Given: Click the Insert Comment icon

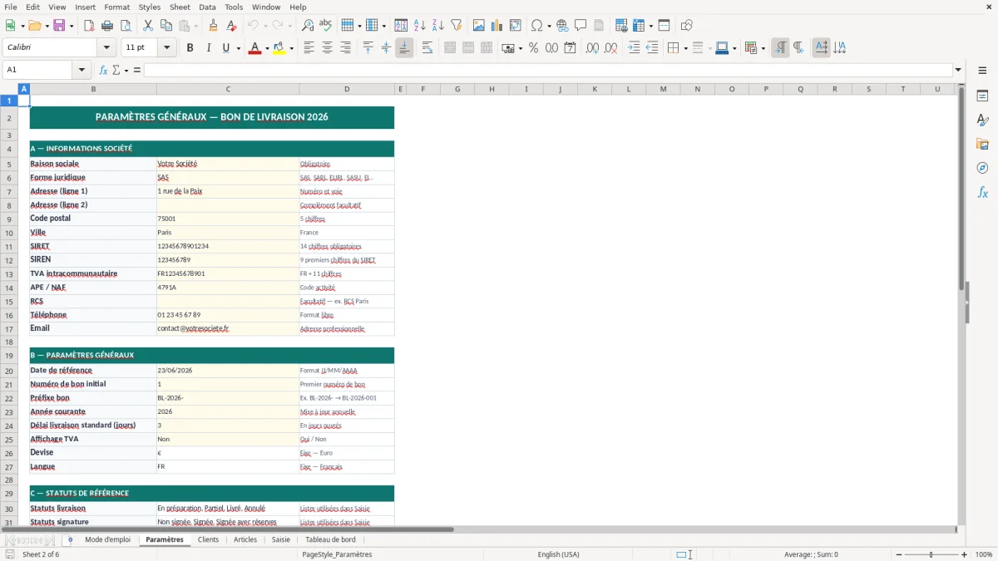Looking at the screenshot, I should tap(581, 26).
